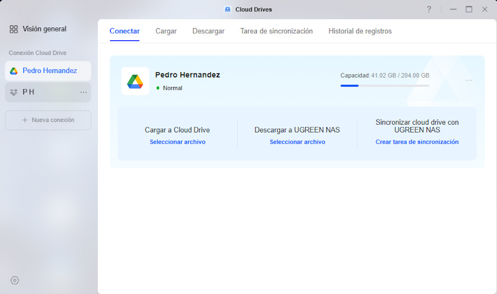Screen dimensions: 497x294
Task: Select the P H Dropbox connection
Action: [x=48, y=92]
